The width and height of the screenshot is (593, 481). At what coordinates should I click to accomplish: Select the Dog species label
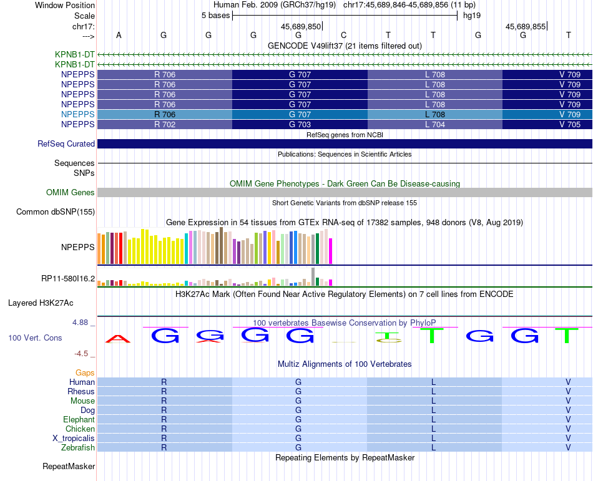(87, 411)
